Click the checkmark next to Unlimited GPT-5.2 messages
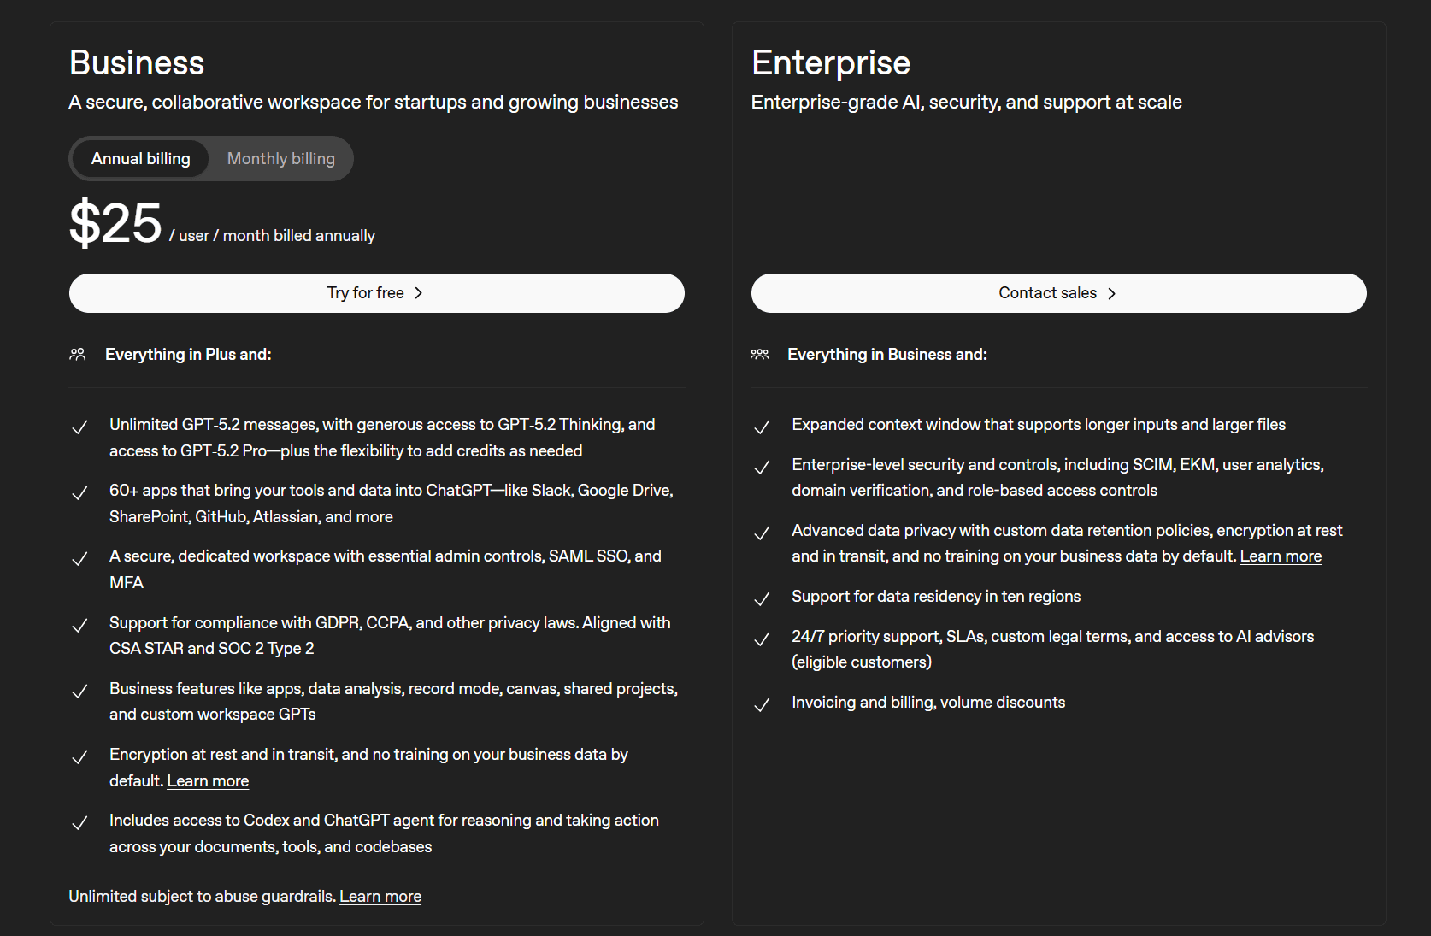This screenshot has width=1431, height=936. point(79,427)
